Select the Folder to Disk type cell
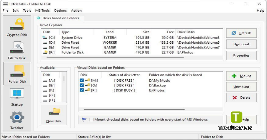Viewport: 267px width, 140px height. click(72, 52)
